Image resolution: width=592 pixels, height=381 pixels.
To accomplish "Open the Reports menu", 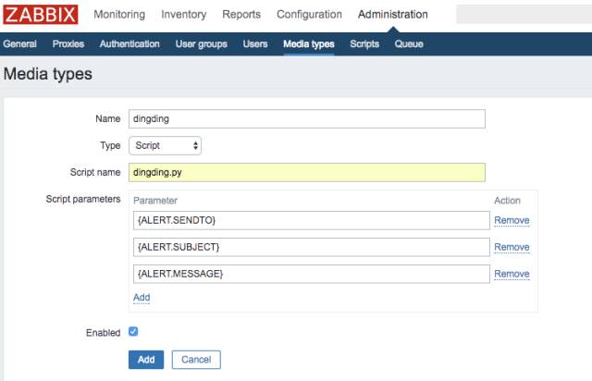I will pos(241,15).
